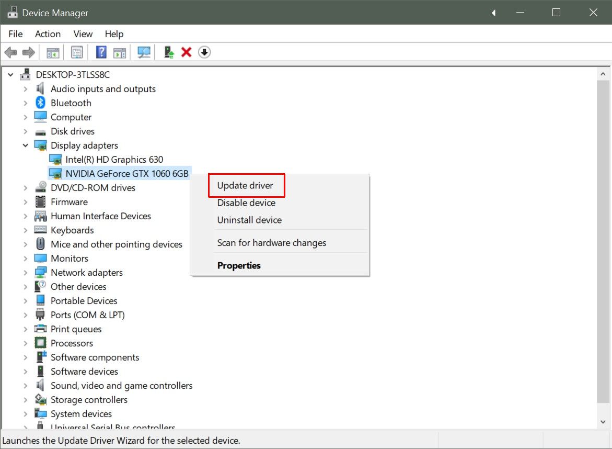612x449 pixels.
Task: Click the Keyboards category icon
Action: [40, 230]
